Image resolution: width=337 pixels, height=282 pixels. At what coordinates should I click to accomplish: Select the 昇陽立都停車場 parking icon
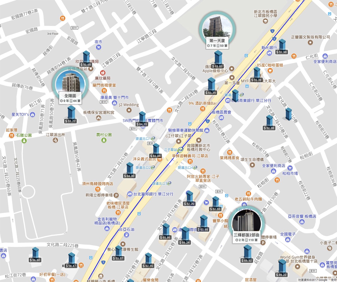click(x=117, y=195)
